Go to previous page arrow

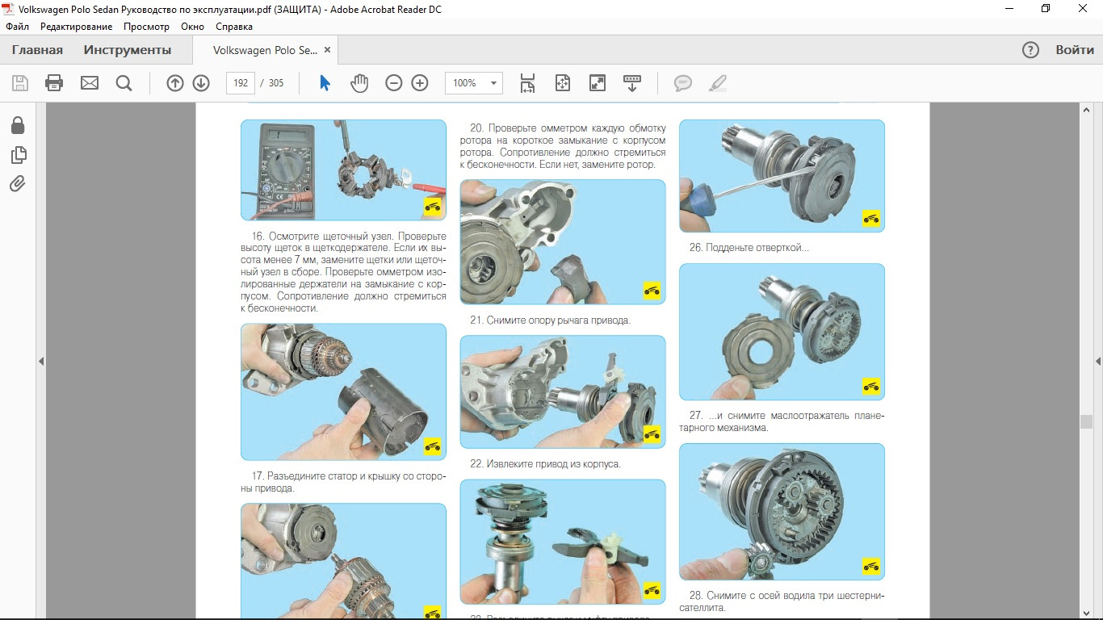click(175, 83)
